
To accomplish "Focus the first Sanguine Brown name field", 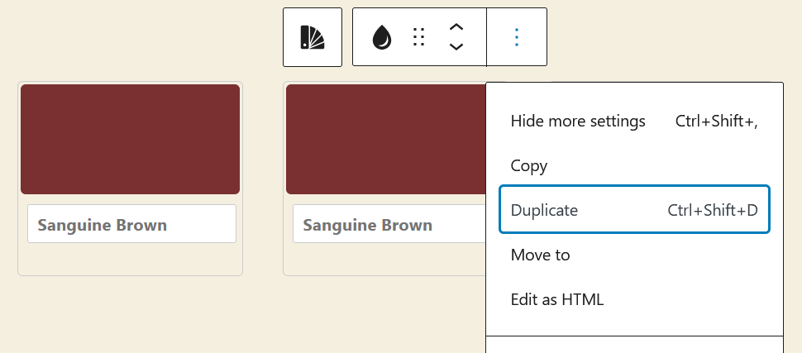I will (x=131, y=224).
